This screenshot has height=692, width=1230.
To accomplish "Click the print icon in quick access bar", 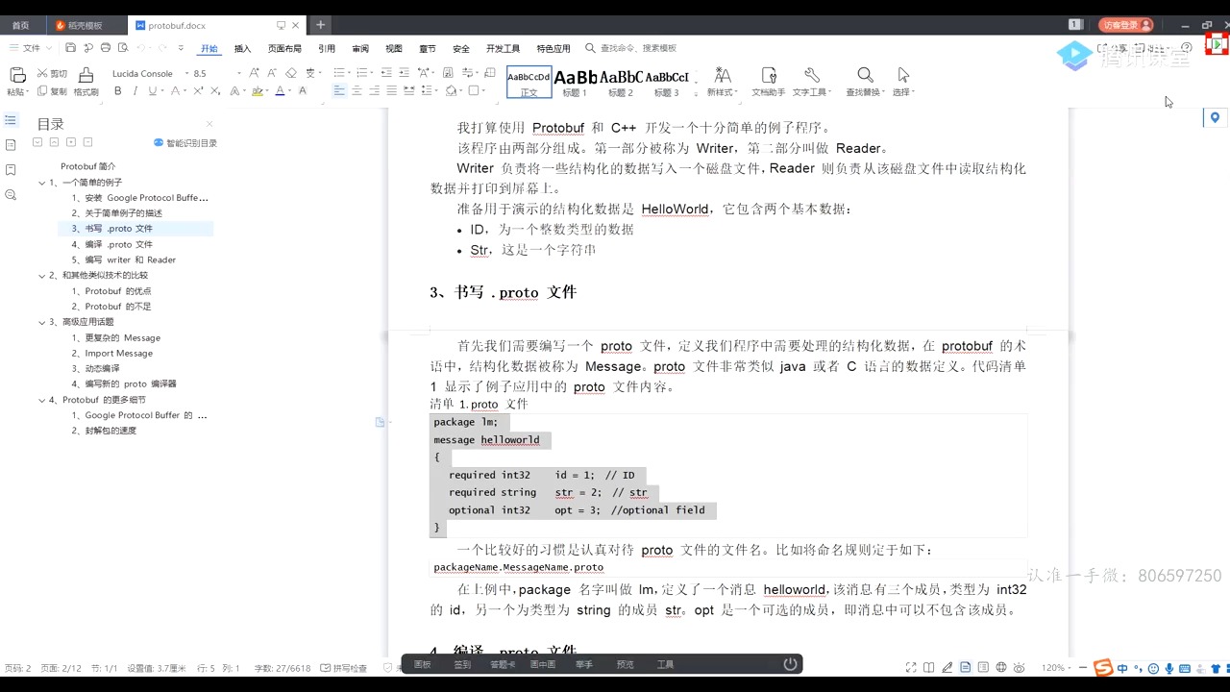I will [x=105, y=48].
